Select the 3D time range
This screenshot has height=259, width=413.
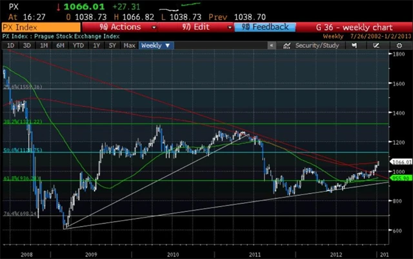[27, 46]
